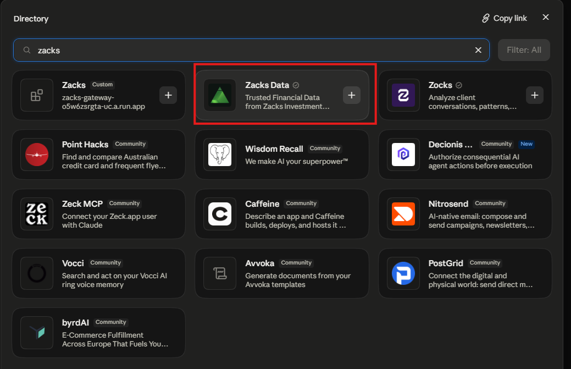Select the Zocks purple logo icon
The height and width of the screenshot is (369, 571).
[x=403, y=95]
